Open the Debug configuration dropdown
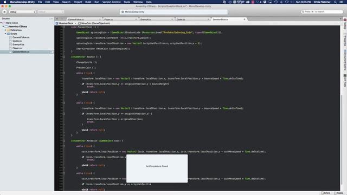 point(22,12)
